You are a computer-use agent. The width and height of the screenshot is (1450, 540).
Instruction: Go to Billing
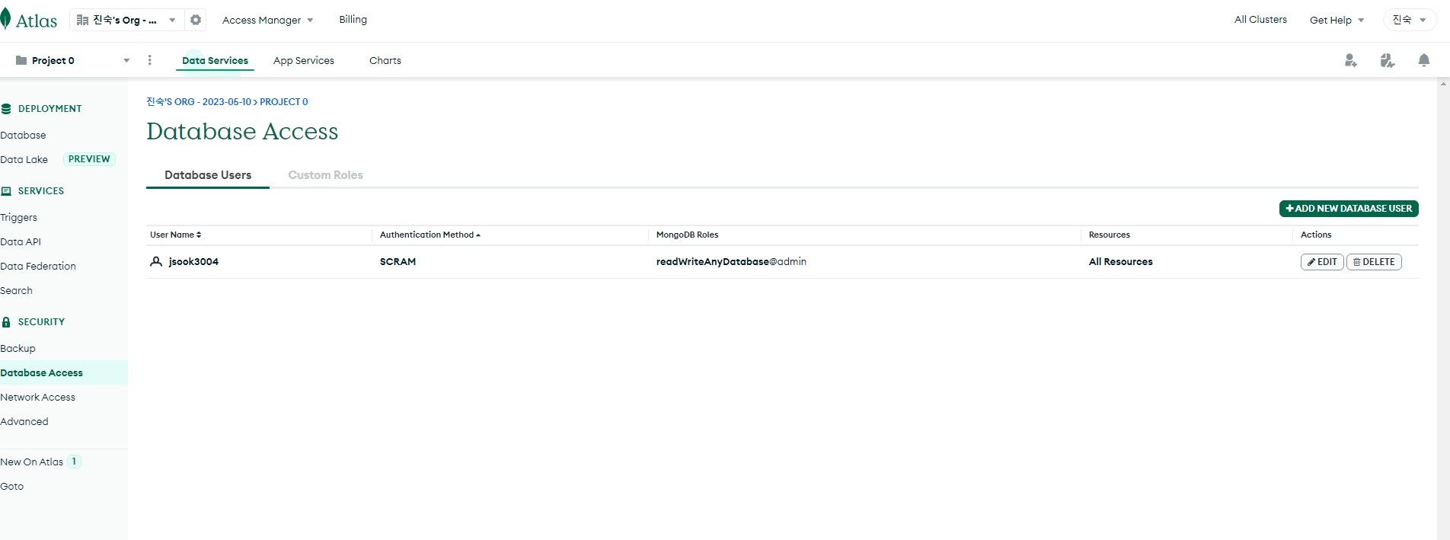click(x=353, y=19)
